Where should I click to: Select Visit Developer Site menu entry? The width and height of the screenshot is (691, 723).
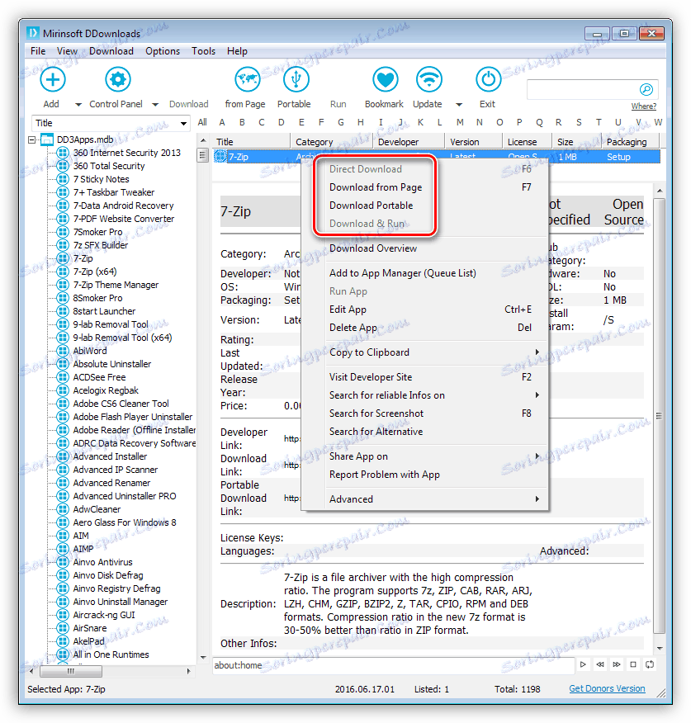(424, 377)
